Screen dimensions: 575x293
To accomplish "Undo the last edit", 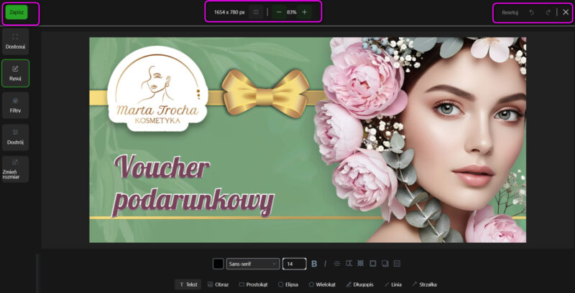I will 532,12.
